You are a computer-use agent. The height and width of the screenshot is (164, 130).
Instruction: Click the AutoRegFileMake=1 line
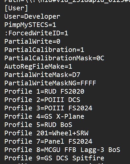(x=38, y=66)
